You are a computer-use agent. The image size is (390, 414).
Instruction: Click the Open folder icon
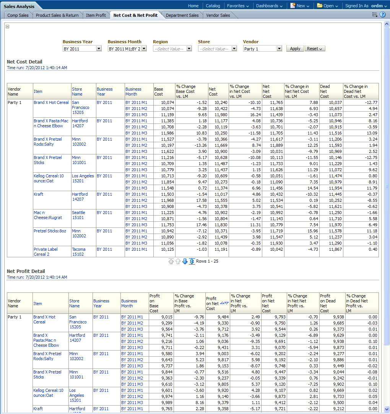tap(319, 6)
